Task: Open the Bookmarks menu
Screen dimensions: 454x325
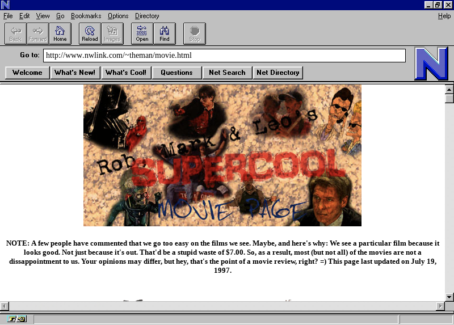Action: click(x=86, y=16)
